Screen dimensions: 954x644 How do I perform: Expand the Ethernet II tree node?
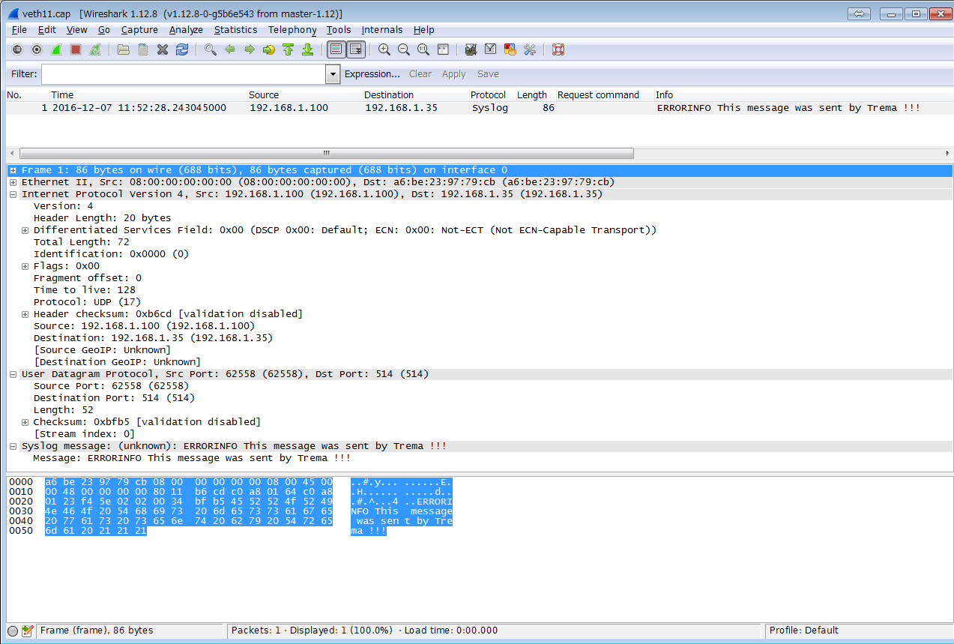(x=13, y=182)
